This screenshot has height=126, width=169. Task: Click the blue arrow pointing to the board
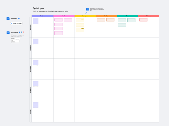[x=86, y=13]
